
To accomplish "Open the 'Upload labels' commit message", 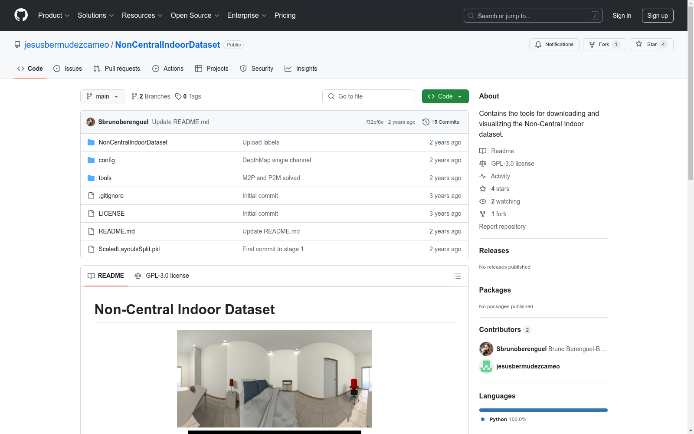I will point(261,142).
